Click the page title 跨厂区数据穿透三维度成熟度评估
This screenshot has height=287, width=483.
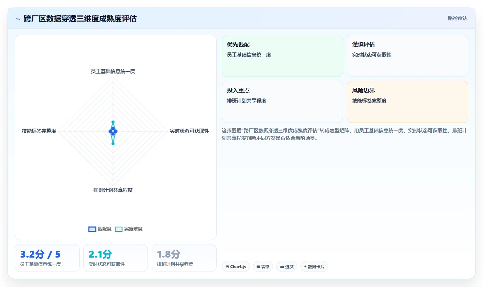point(80,18)
